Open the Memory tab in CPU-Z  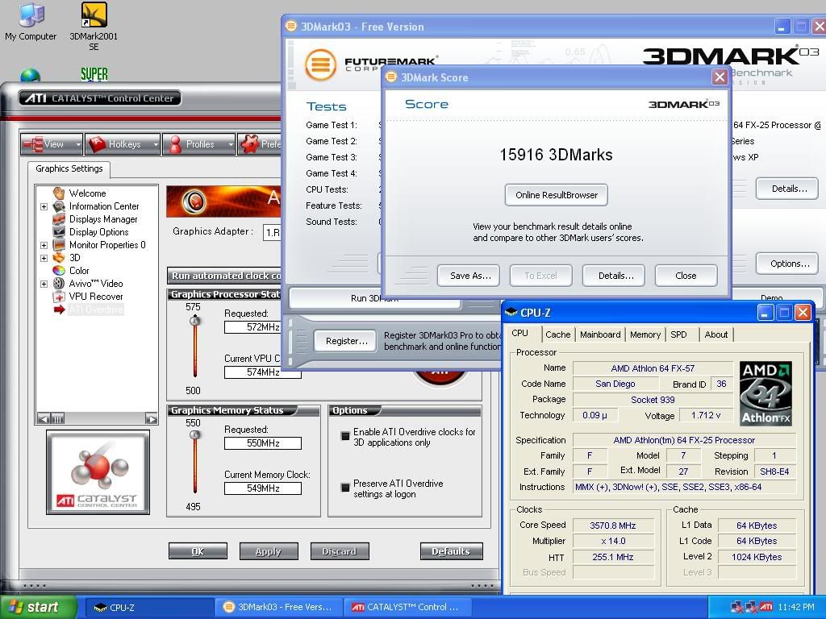pyautogui.click(x=645, y=334)
